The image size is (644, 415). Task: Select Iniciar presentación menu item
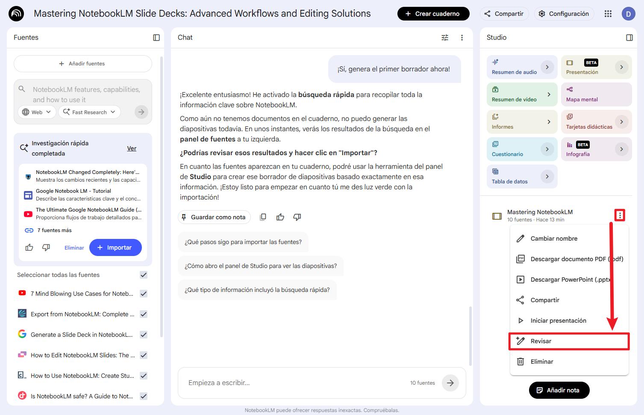pyautogui.click(x=569, y=321)
